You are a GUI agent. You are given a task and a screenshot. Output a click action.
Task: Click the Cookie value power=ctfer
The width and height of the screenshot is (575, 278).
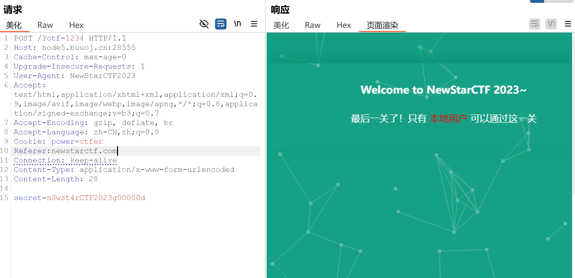point(77,142)
